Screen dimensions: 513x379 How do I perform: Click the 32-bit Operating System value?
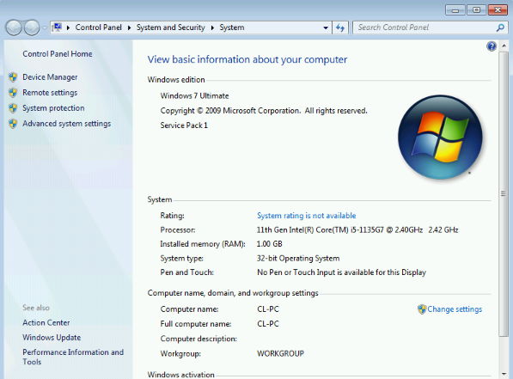(x=298, y=259)
